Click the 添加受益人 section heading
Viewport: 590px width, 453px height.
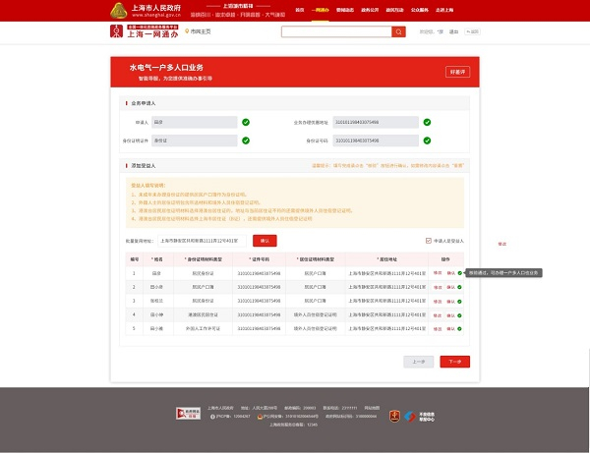coord(143,166)
